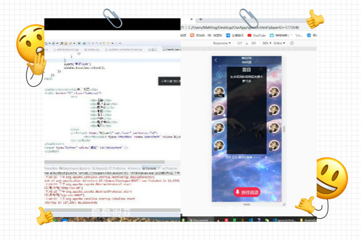Click the speech.htm taskbar item
This screenshot has width=361, height=240.
coord(284,220)
